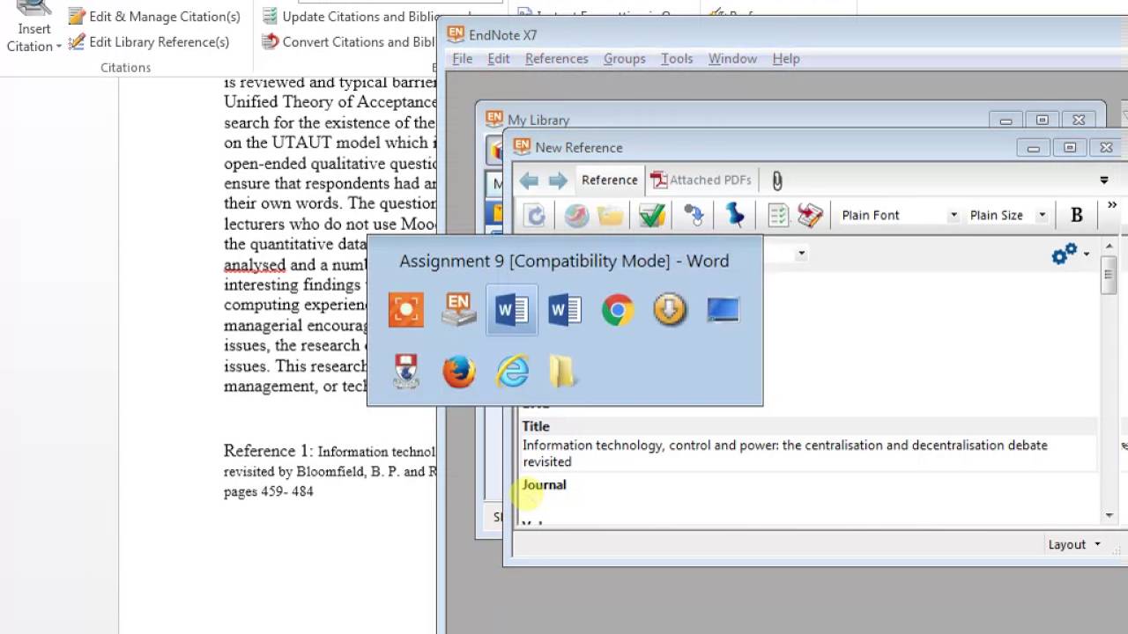Image resolution: width=1128 pixels, height=634 pixels.
Task: Select the university crest icon in switcher
Action: (406, 372)
